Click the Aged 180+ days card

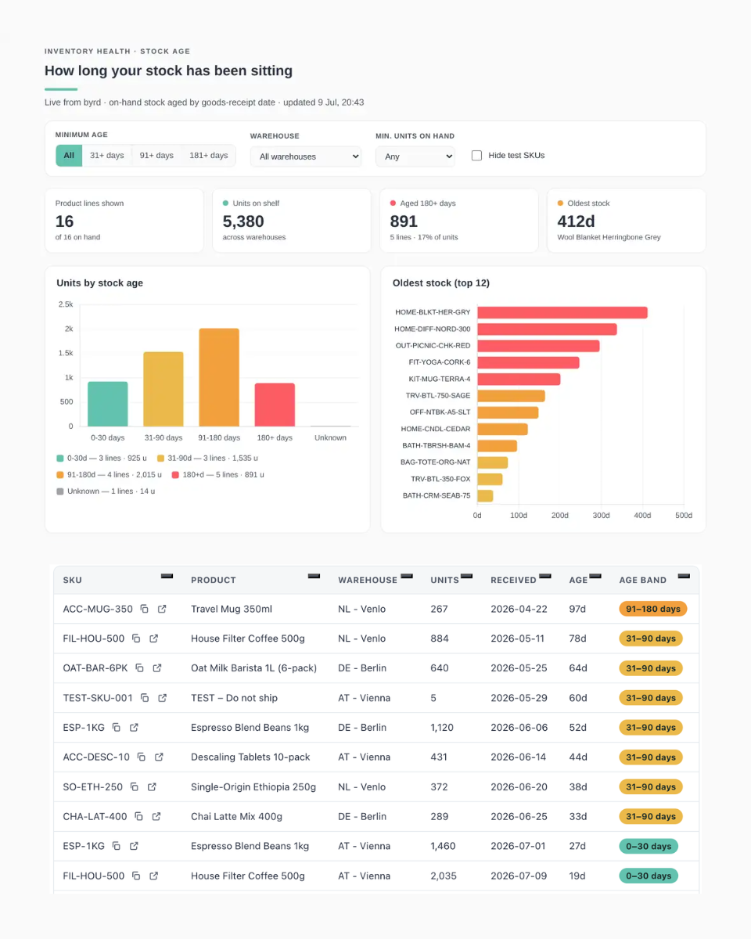click(459, 220)
